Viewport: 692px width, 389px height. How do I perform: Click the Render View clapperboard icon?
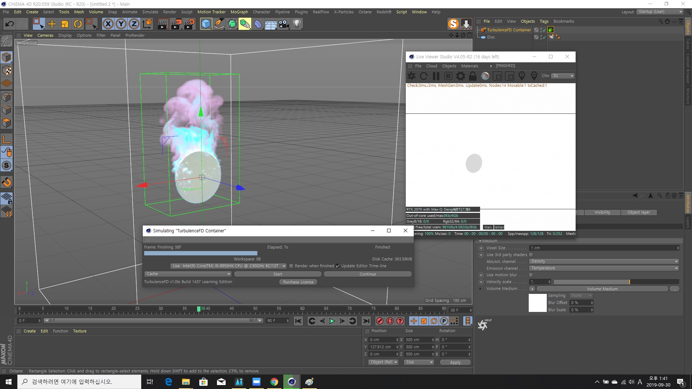tap(163, 24)
